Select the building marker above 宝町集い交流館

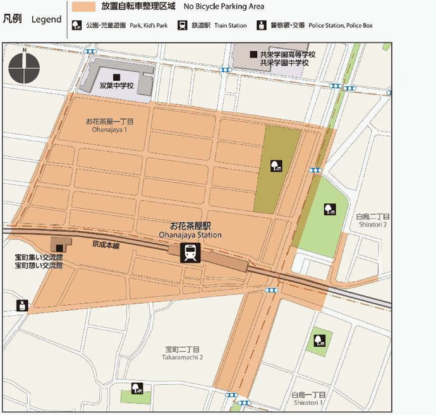click(60, 247)
